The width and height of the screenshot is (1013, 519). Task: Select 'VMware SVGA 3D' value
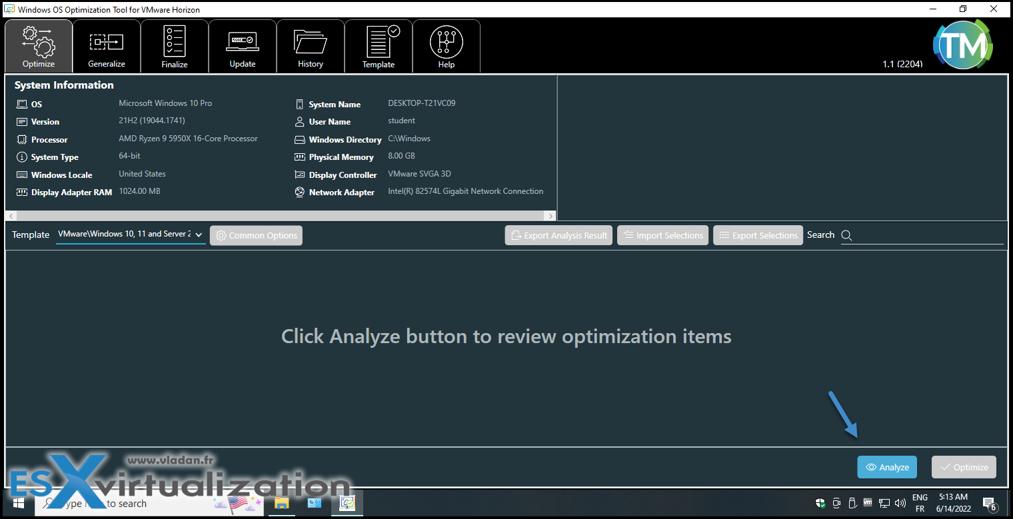coord(419,174)
